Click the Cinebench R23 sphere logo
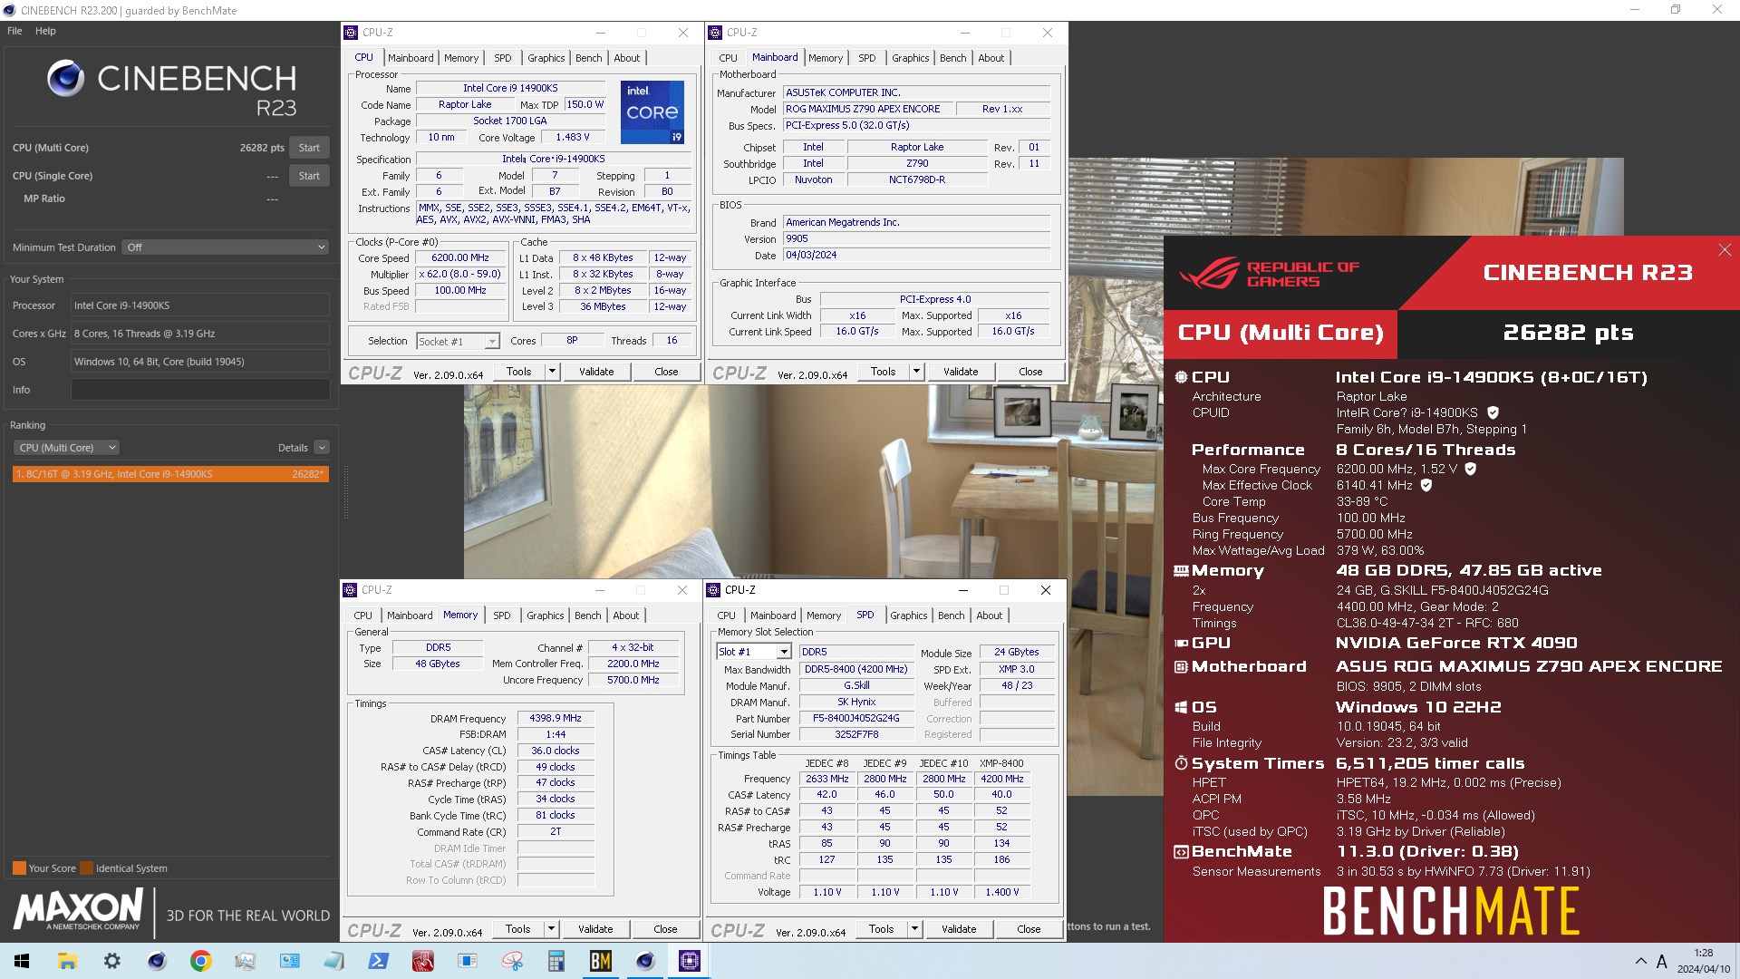1740x979 pixels. (66, 79)
